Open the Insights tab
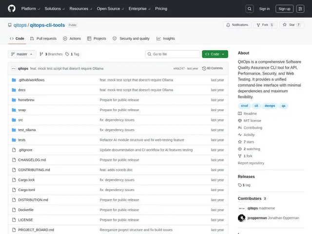The height and width of the screenshot is (234, 312). (166, 39)
